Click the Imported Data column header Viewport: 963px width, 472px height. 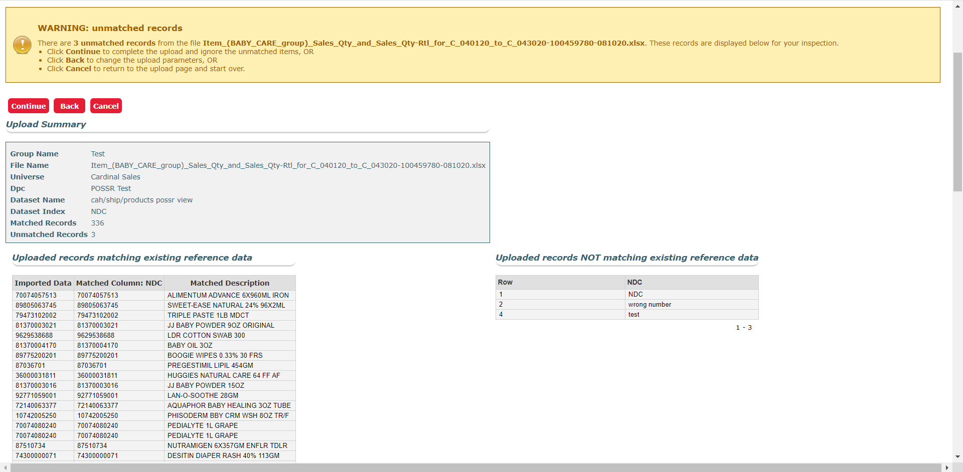click(43, 283)
